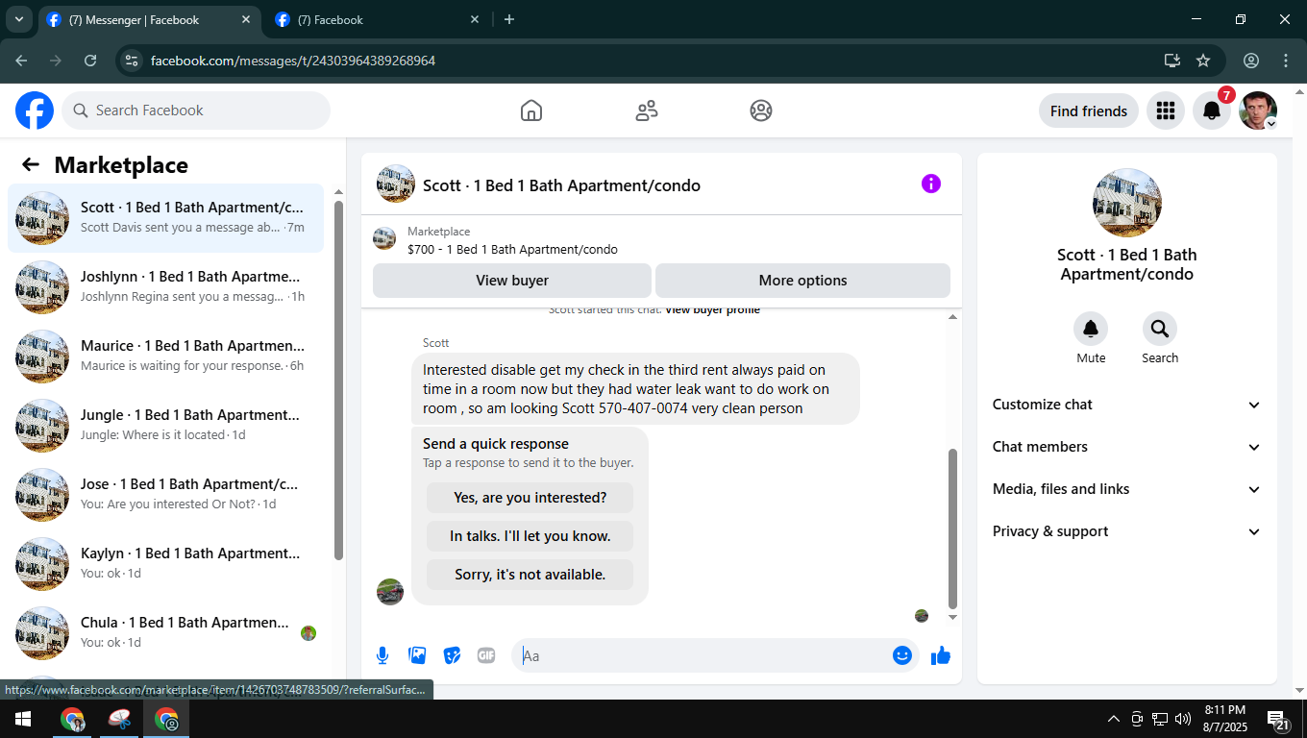Screen dimensions: 1307x738
Task: Open Chrome's three-dot menu
Action: 1286,61
